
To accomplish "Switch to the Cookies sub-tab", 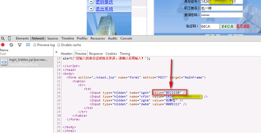I will coord(111,53).
